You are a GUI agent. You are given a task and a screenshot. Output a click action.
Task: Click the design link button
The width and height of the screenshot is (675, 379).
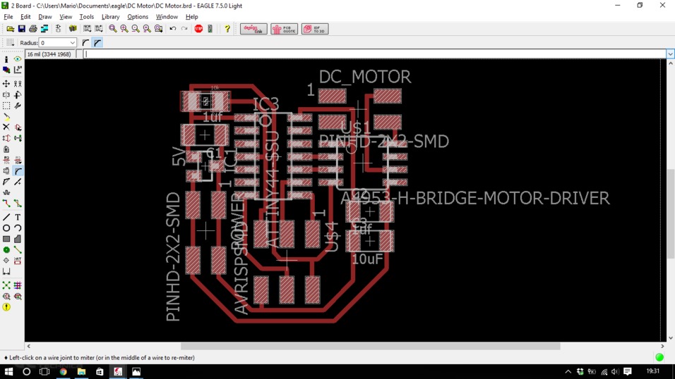(x=253, y=29)
